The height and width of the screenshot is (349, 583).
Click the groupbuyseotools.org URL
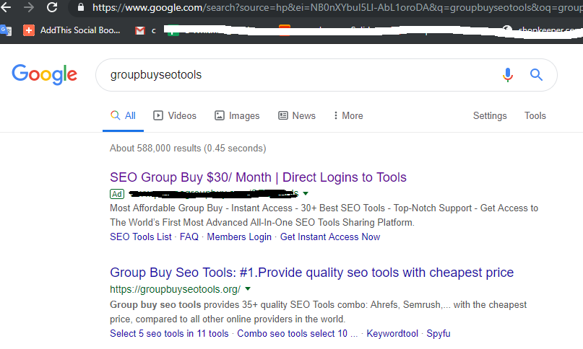point(175,289)
